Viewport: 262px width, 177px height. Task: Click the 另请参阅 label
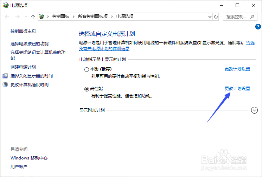tap(19, 149)
